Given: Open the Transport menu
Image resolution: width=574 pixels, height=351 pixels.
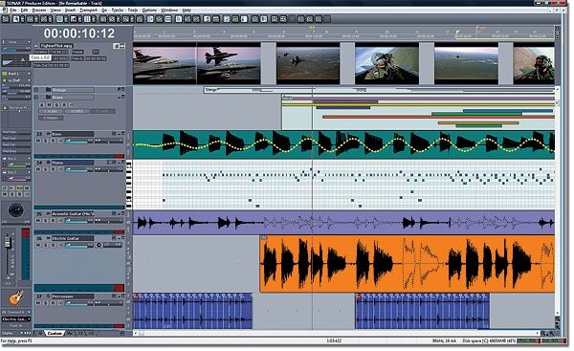Looking at the screenshot, I should tap(88, 11).
